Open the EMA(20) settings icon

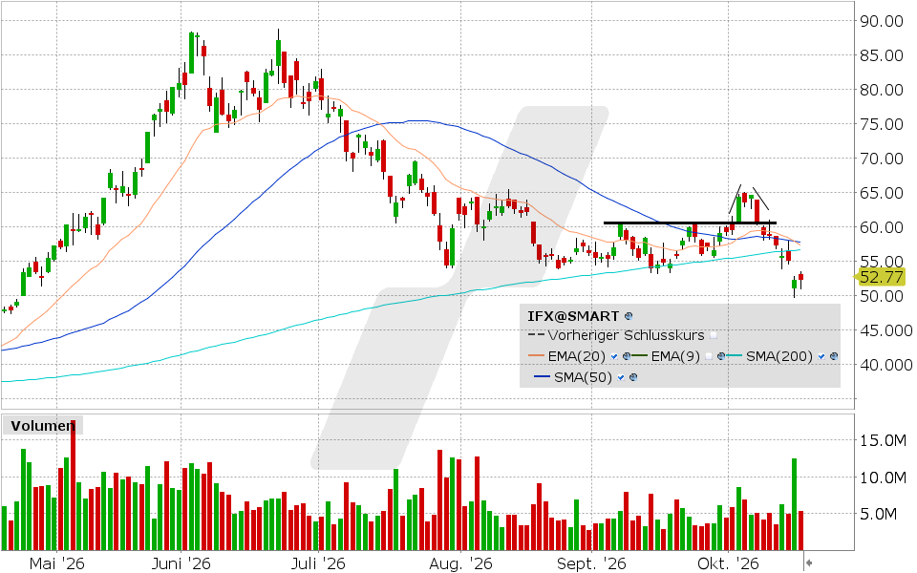click(x=627, y=356)
